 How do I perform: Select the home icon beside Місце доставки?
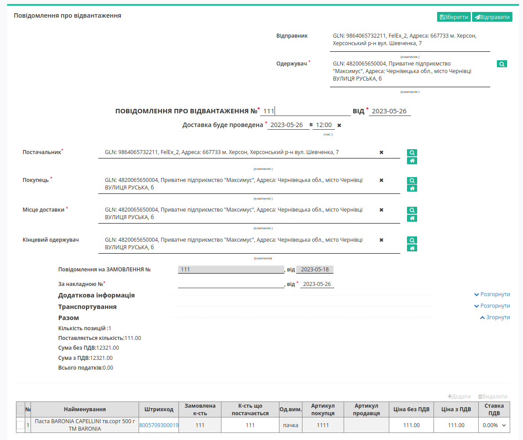tap(412, 218)
